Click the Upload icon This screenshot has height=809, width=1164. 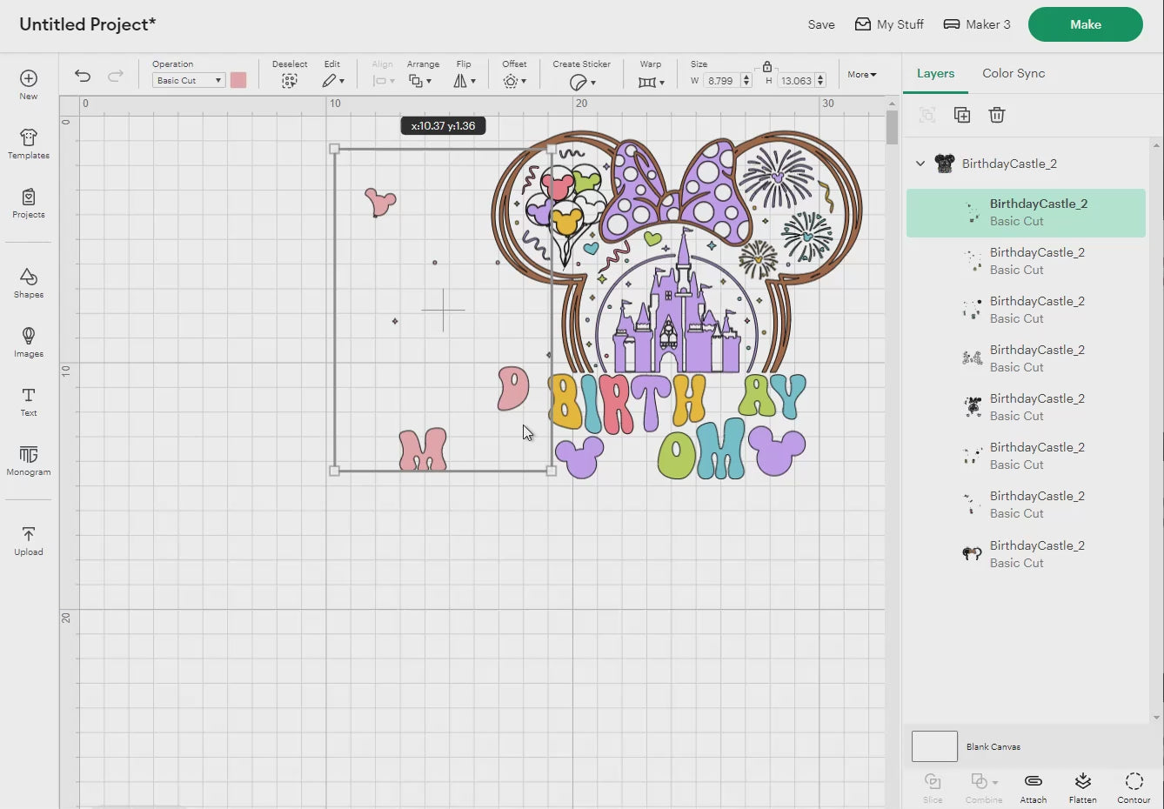(29, 533)
